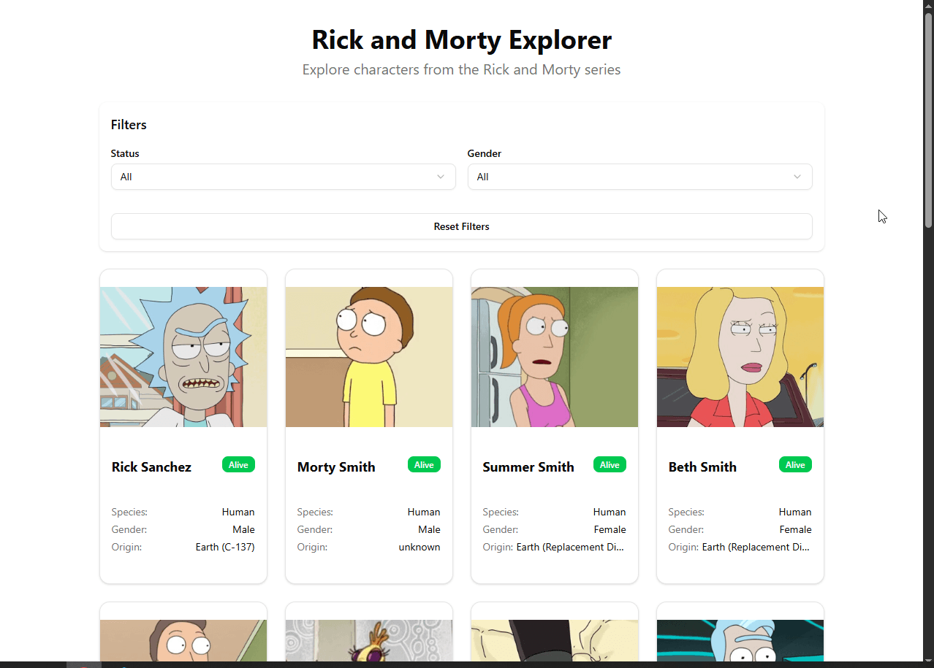Click Beth Smith's portrait image
This screenshot has height=668, width=934.
tap(740, 357)
